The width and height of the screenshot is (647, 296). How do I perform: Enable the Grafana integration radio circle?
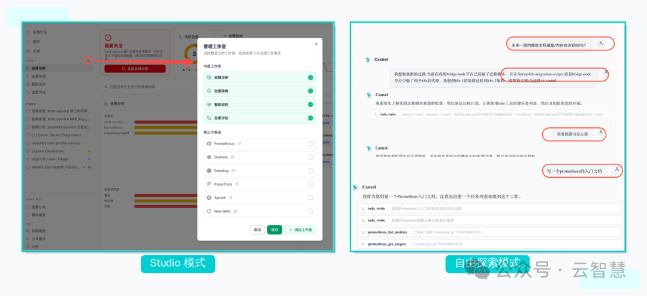click(310, 157)
